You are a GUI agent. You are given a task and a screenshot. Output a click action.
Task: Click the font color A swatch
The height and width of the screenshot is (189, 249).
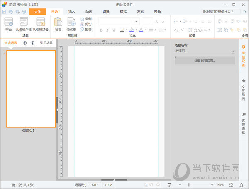(x=141, y=30)
